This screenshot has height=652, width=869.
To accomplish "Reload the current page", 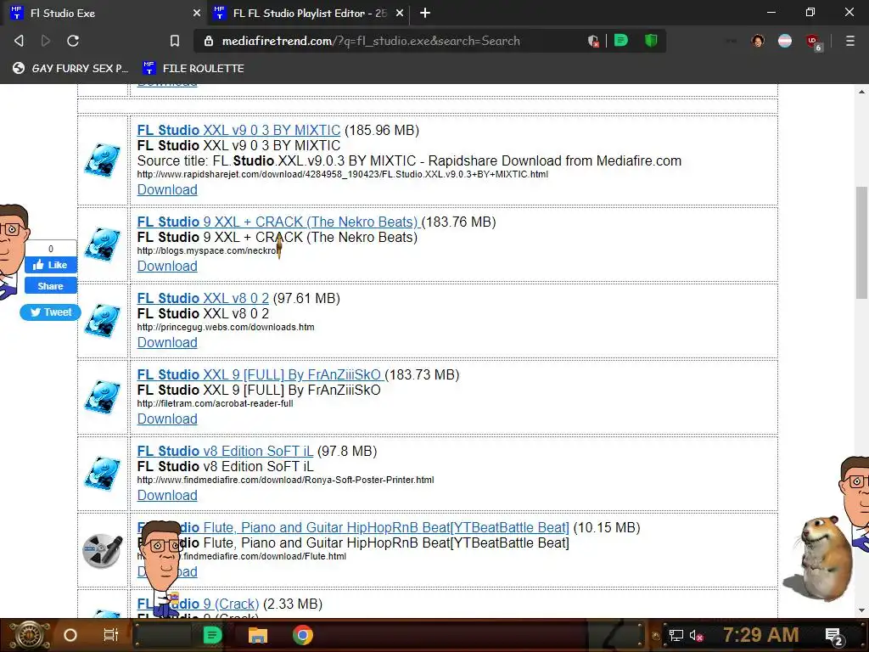I will [73, 41].
